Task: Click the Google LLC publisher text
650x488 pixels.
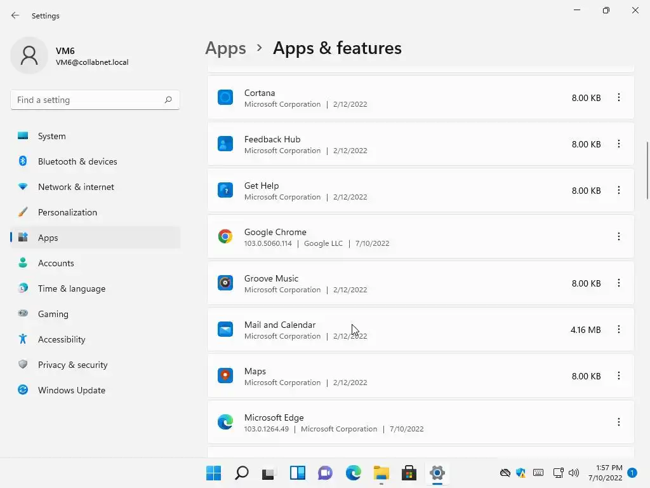Action: [323, 243]
